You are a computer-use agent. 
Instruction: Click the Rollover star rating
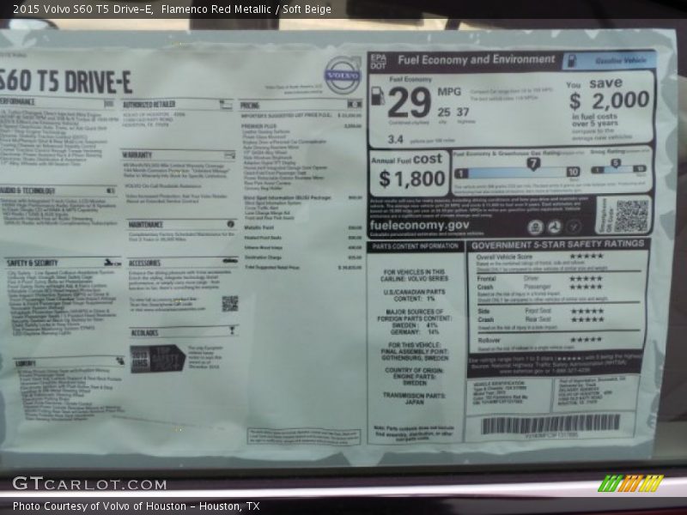point(586,339)
